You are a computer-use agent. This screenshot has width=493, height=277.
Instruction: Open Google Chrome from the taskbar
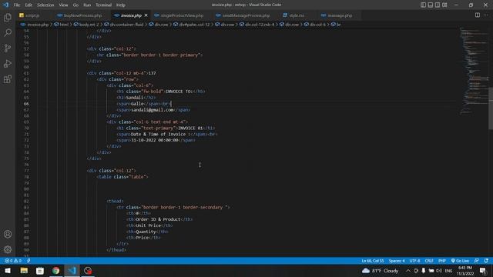point(56,271)
